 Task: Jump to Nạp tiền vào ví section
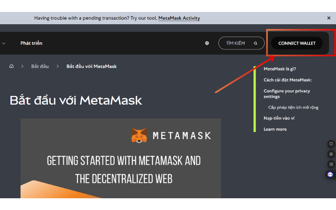pos(279,118)
